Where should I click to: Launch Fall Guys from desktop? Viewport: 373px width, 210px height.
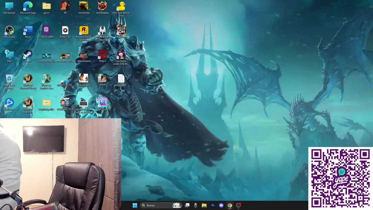(102, 104)
